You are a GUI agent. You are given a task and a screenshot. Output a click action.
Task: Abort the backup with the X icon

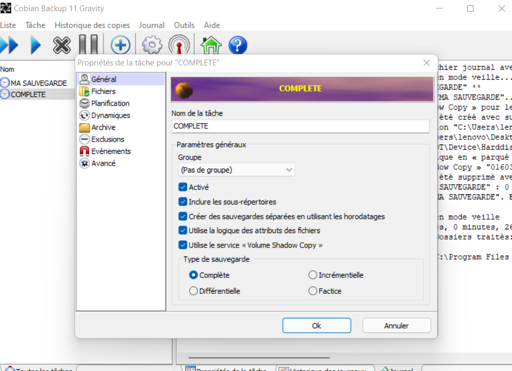point(62,45)
